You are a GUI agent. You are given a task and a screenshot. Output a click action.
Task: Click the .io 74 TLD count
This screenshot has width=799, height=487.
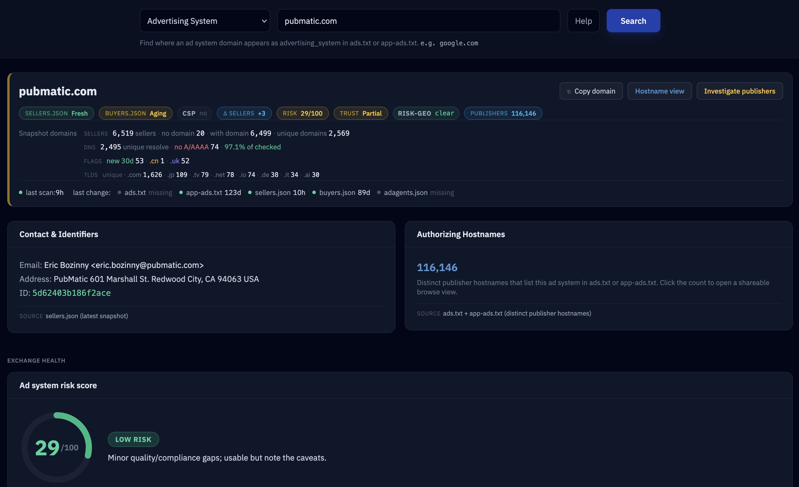[248, 175]
